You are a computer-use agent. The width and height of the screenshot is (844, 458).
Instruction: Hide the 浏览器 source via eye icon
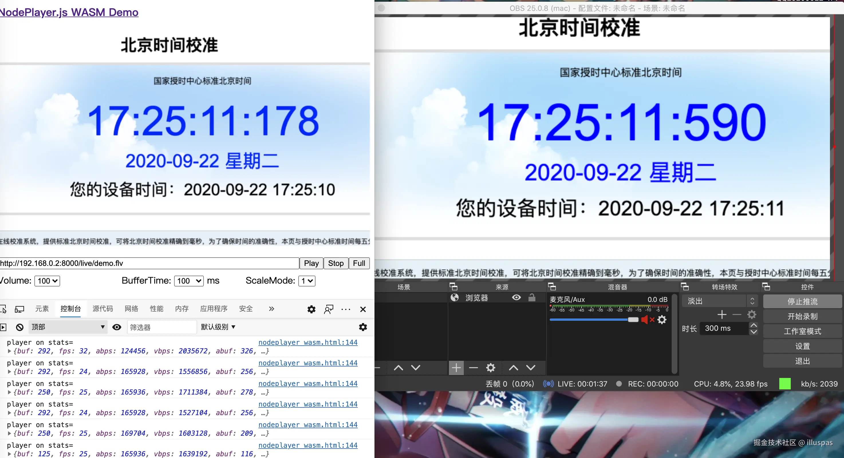[516, 297]
